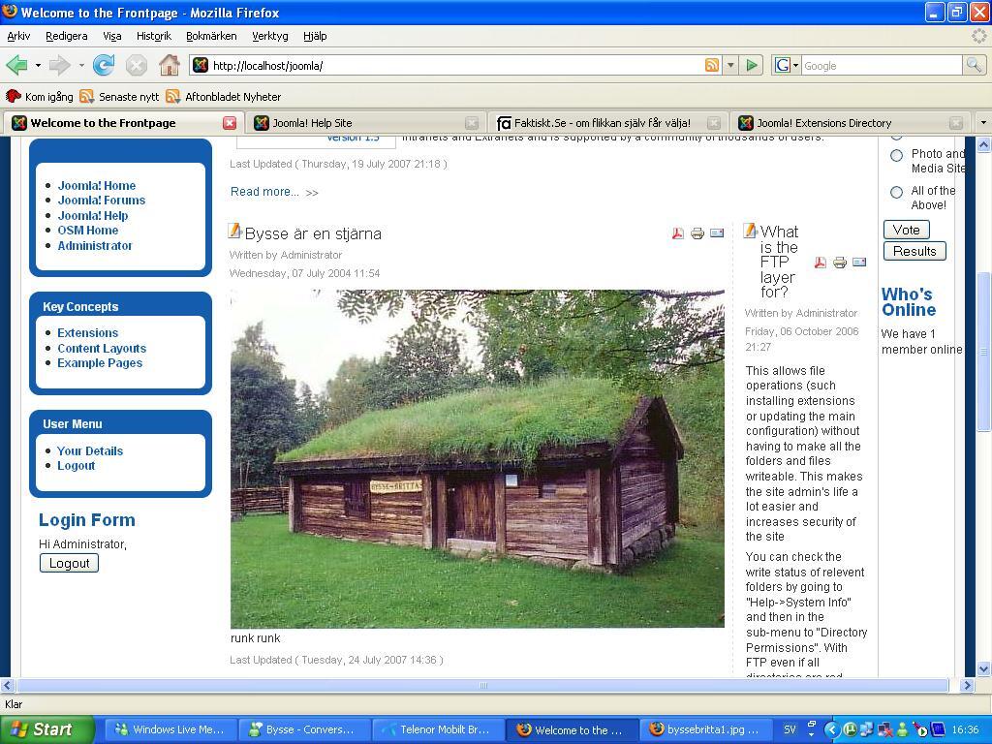The height and width of the screenshot is (744, 992).
Task: Click the horizontal scrollbar right arrow
Action: coord(967,685)
